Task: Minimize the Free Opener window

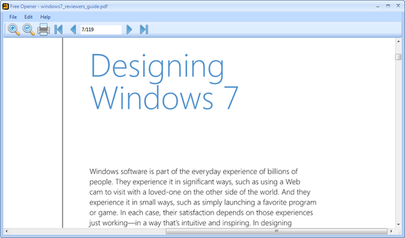Action: point(378,6)
